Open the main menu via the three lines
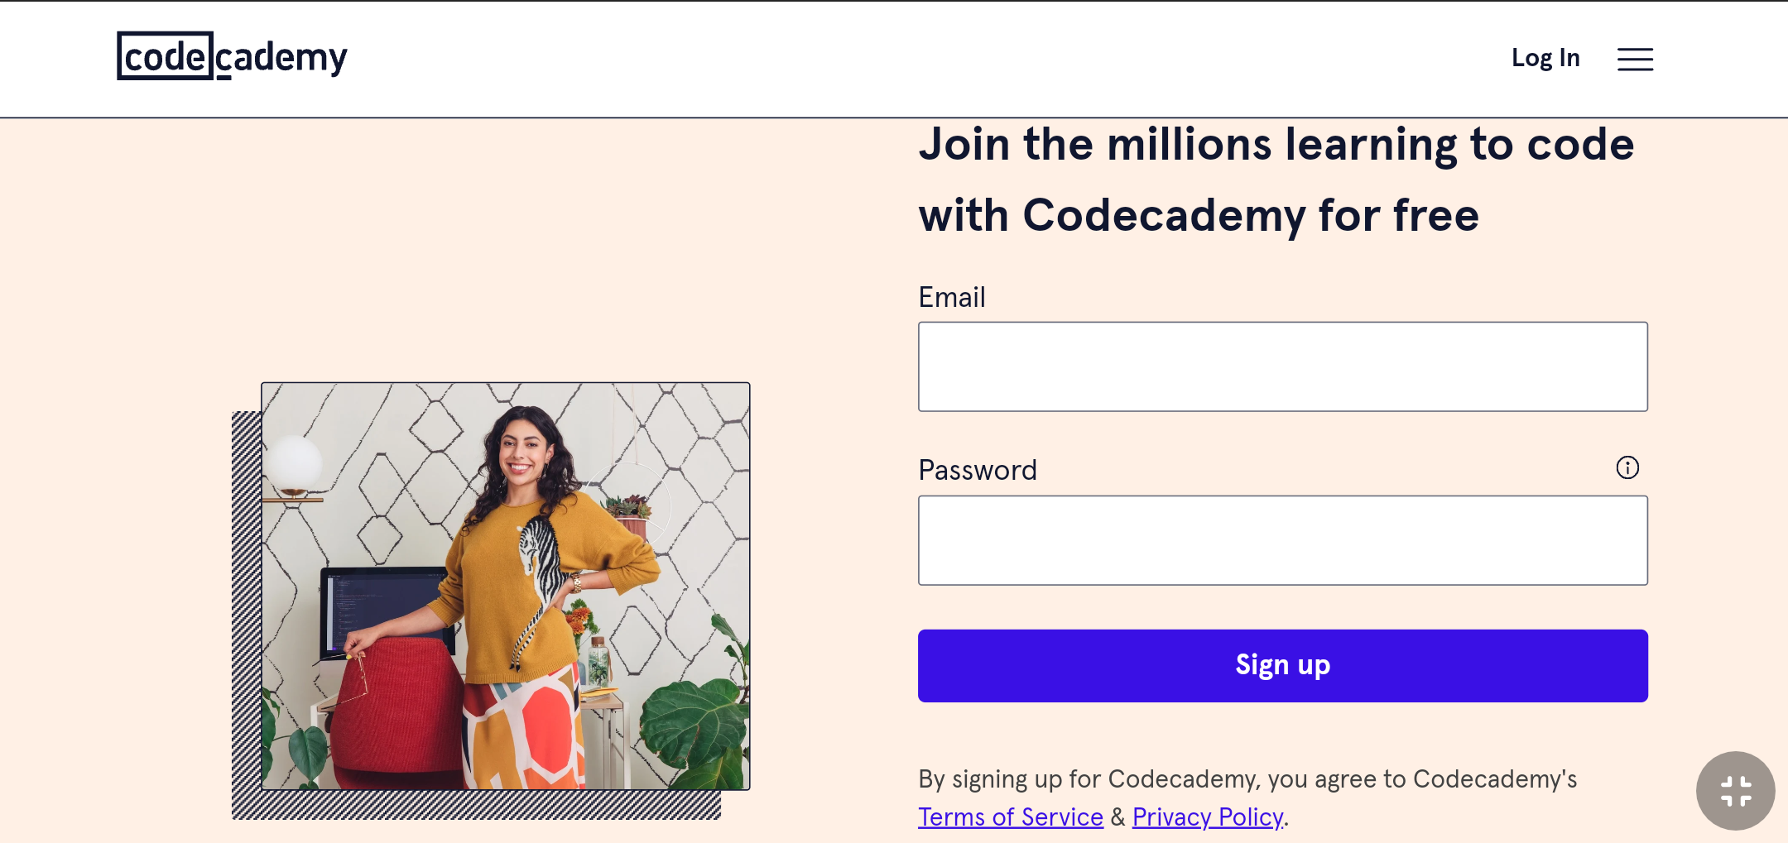Image resolution: width=1788 pixels, height=843 pixels. pos(1635,58)
